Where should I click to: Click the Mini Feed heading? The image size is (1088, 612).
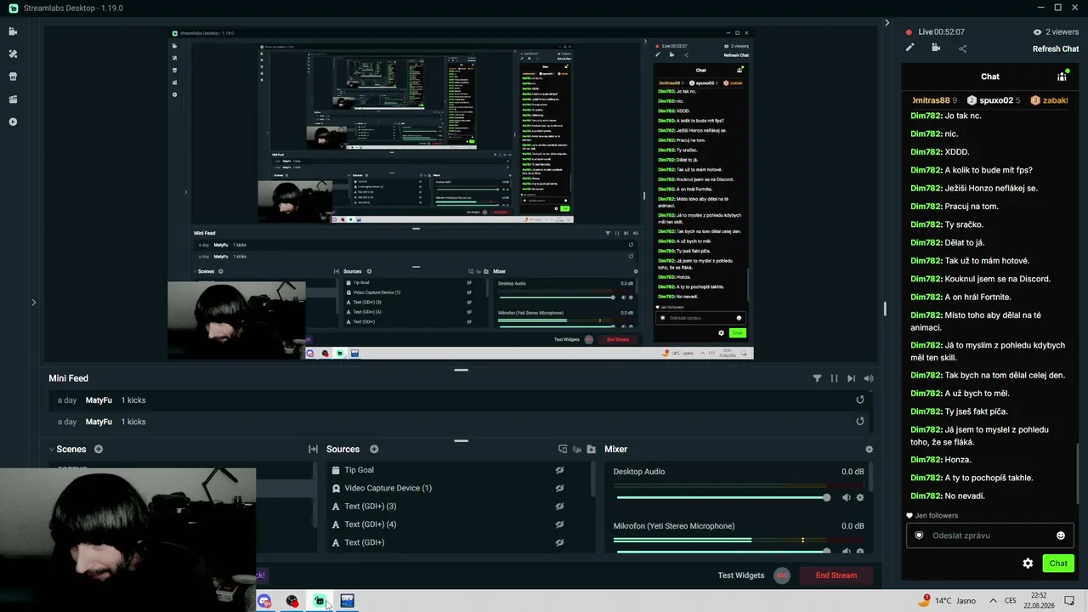[x=68, y=378]
